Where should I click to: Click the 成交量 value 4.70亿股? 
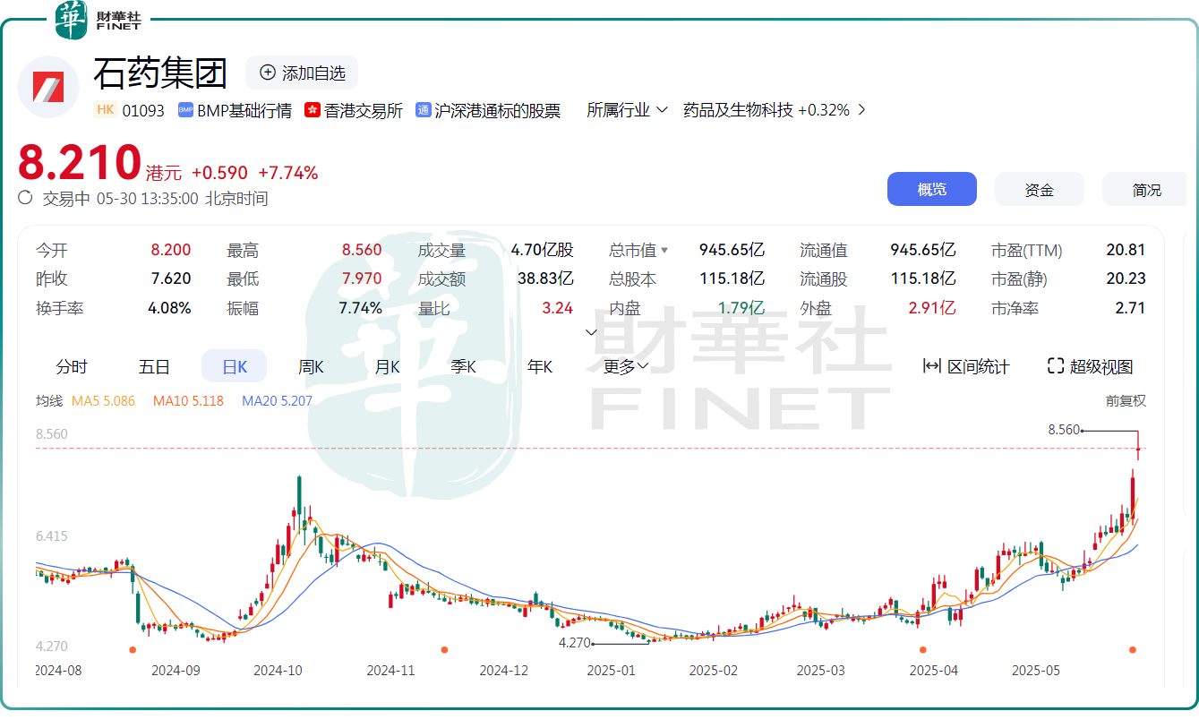(543, 251)
